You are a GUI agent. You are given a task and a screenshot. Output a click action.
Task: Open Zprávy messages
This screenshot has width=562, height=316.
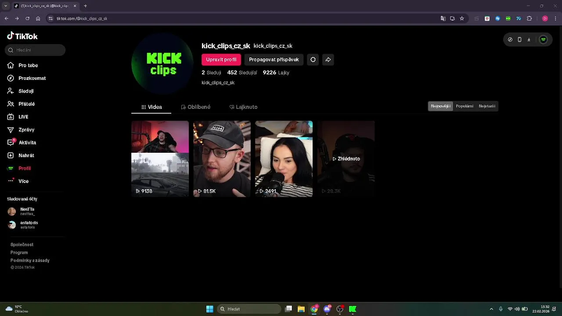click(x=21, y=130)
